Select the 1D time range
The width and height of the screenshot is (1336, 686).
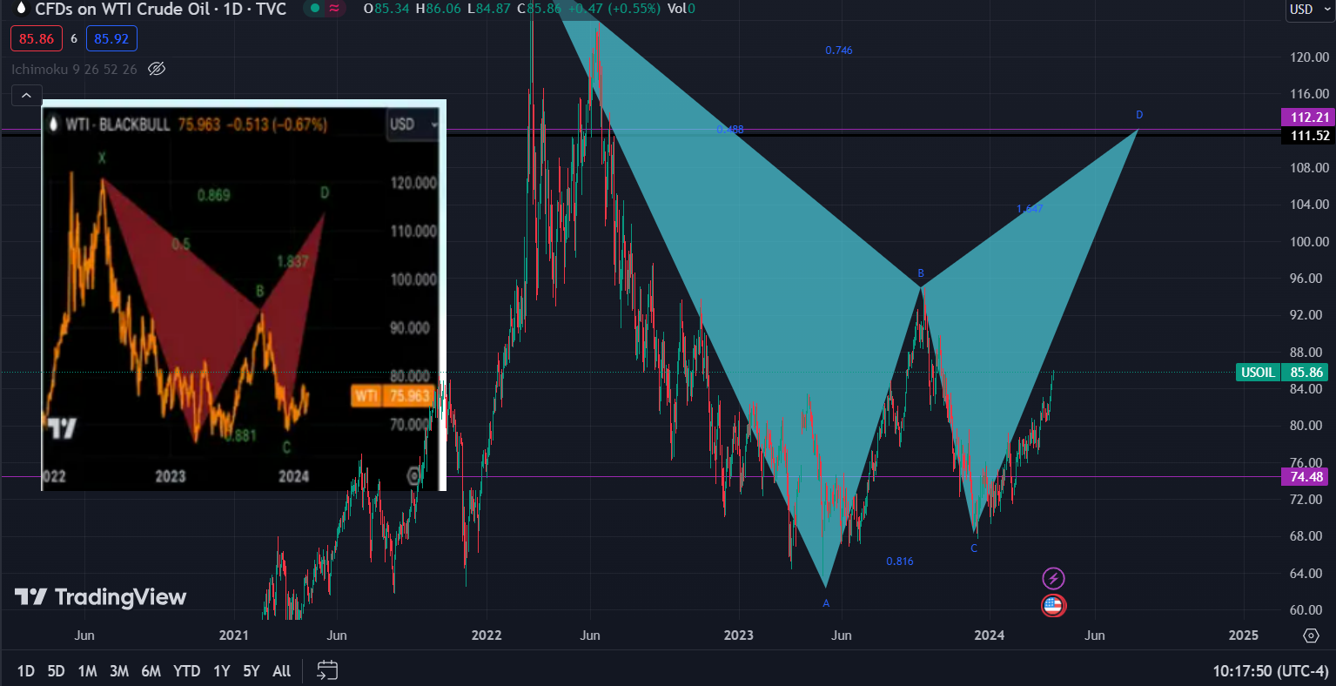(x=26, y=671)
